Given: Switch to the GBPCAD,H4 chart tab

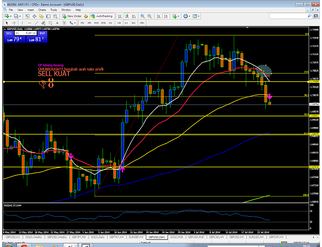Looking at the screenshot, I should (x=216, y=237).
